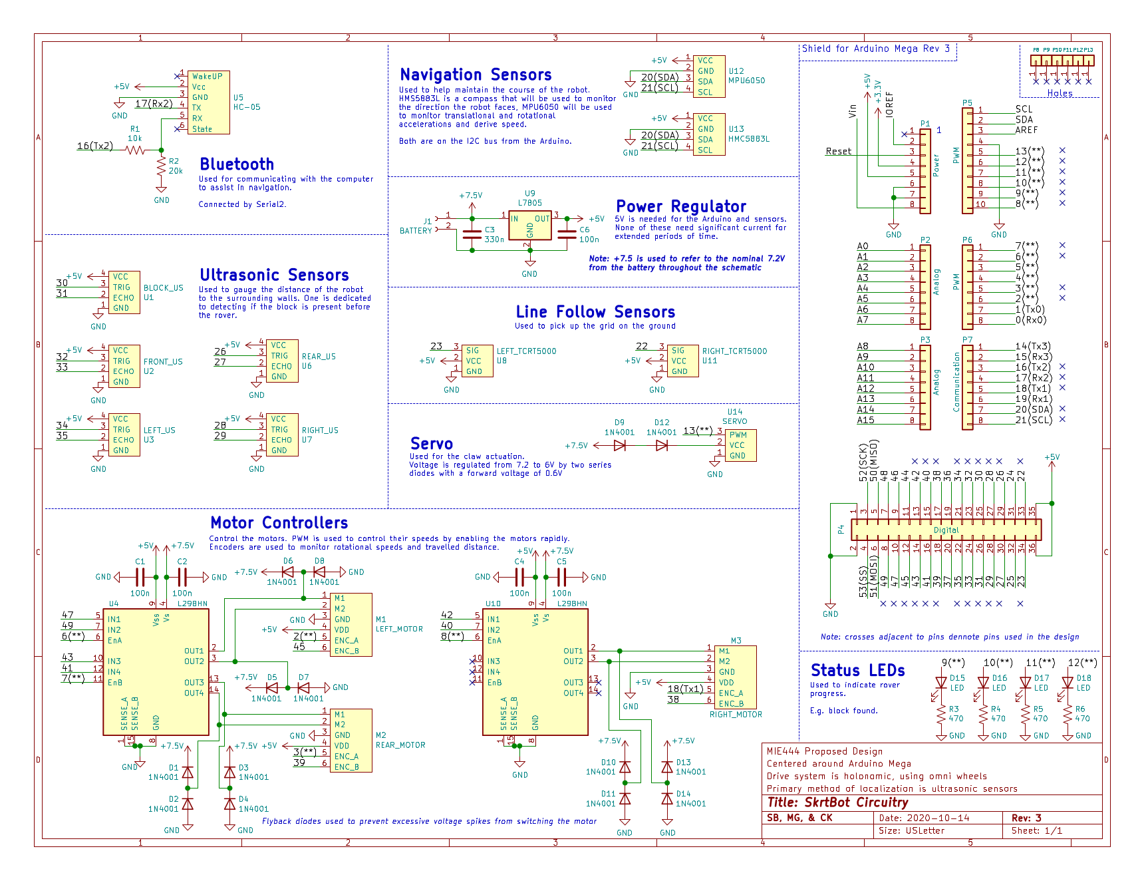The width and height of the screenshot is (1144, 879).
Task: Select the M1 LEFT_MOTOR connector
Action: click(x=351, y=624)
